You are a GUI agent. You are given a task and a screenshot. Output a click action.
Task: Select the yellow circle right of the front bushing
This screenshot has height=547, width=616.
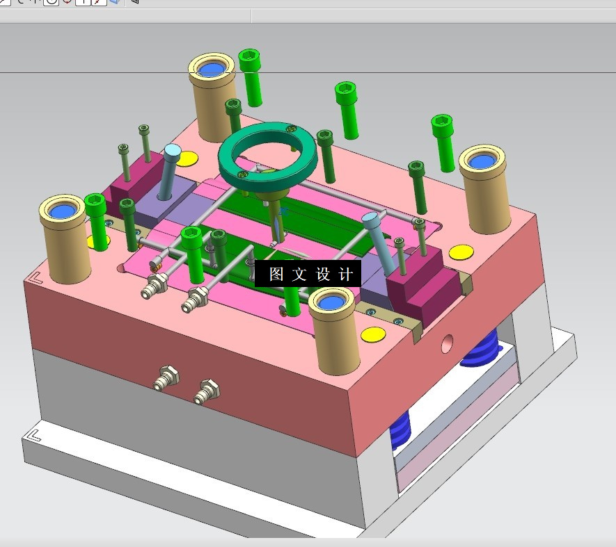pos(373,335)
